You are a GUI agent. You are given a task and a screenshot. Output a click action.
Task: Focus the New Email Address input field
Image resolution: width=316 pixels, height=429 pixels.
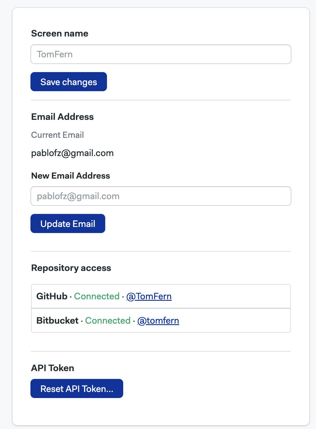(161, 196)
